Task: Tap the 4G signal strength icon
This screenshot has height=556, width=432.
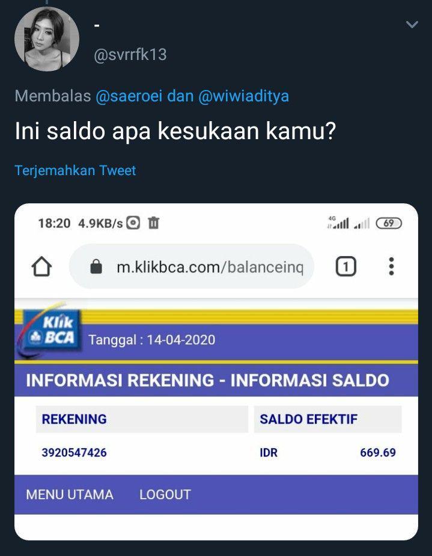Action: tap(338, 223)
